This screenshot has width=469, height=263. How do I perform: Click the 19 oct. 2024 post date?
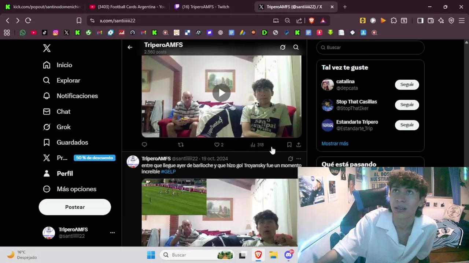(215, 159)
